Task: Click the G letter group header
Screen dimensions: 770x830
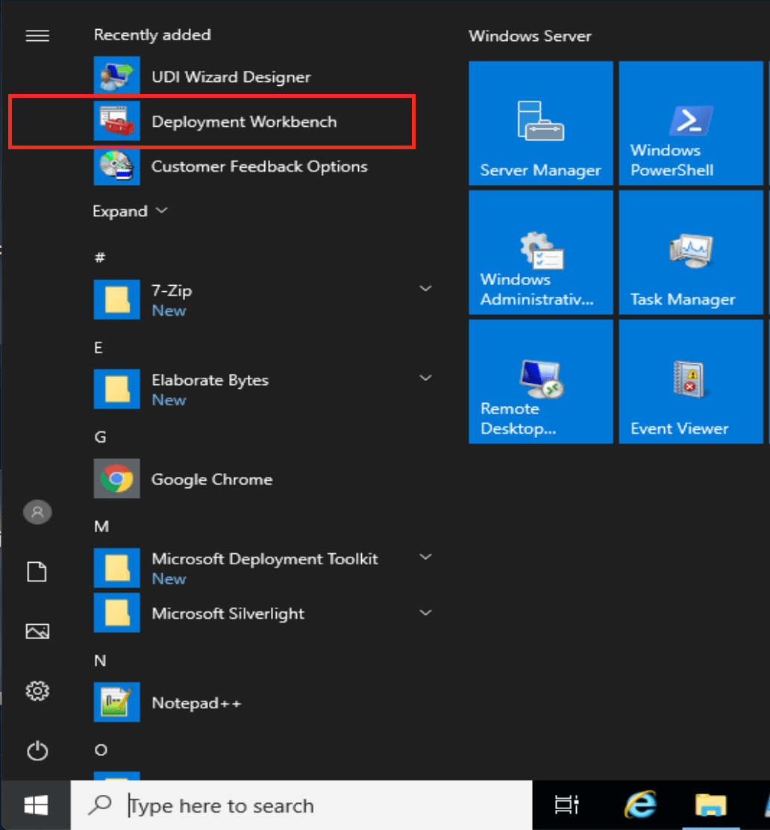Action: [x=100, y=437]
